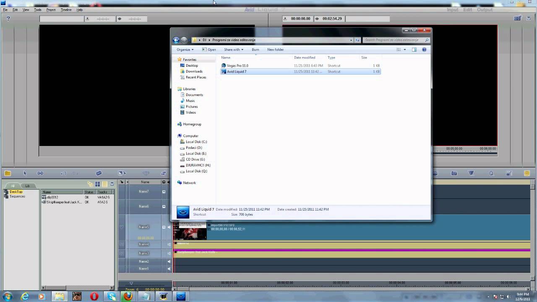Viewport: 537px width, 302px height.
Task: Click the timeline zoom slider triangle handle
Action: [131, 284]
